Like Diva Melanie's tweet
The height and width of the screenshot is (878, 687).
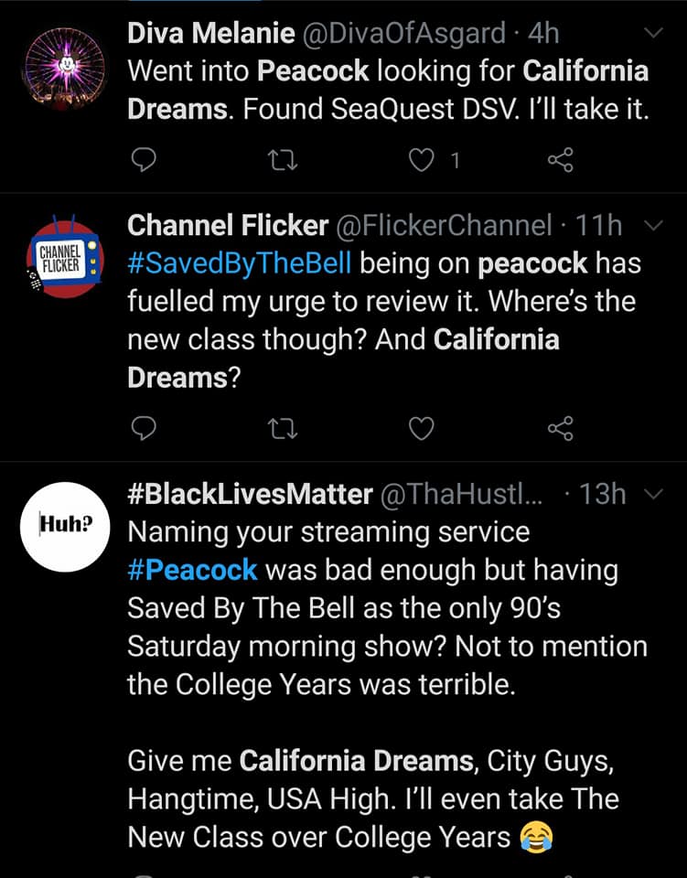(x=421, y=160)
